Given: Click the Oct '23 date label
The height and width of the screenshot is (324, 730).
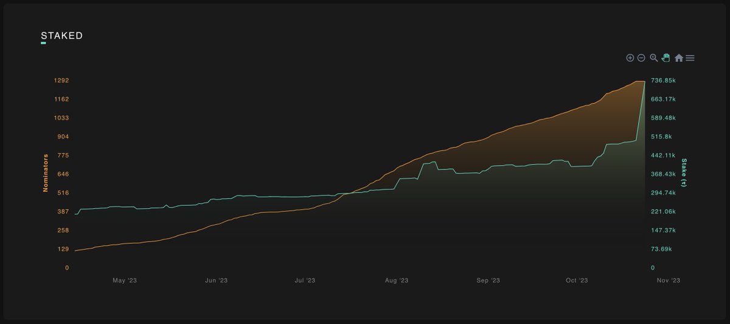Looking at the screenshot, I should tap(577, 281).
